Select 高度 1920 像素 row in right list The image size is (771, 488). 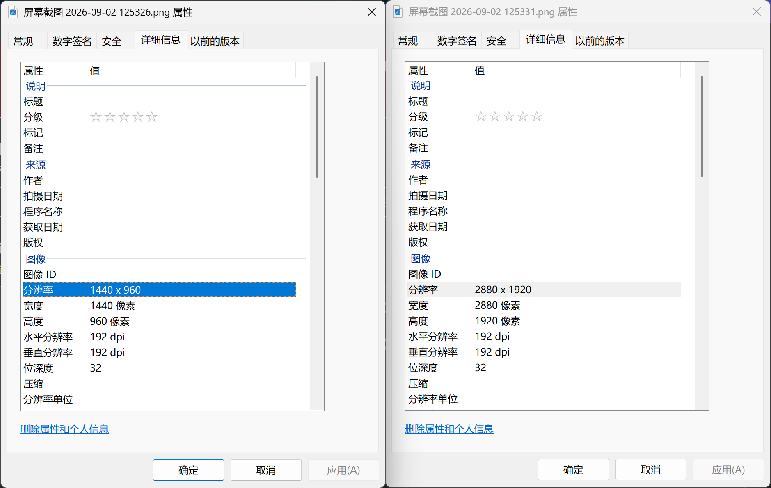click(x=544, y=321)
